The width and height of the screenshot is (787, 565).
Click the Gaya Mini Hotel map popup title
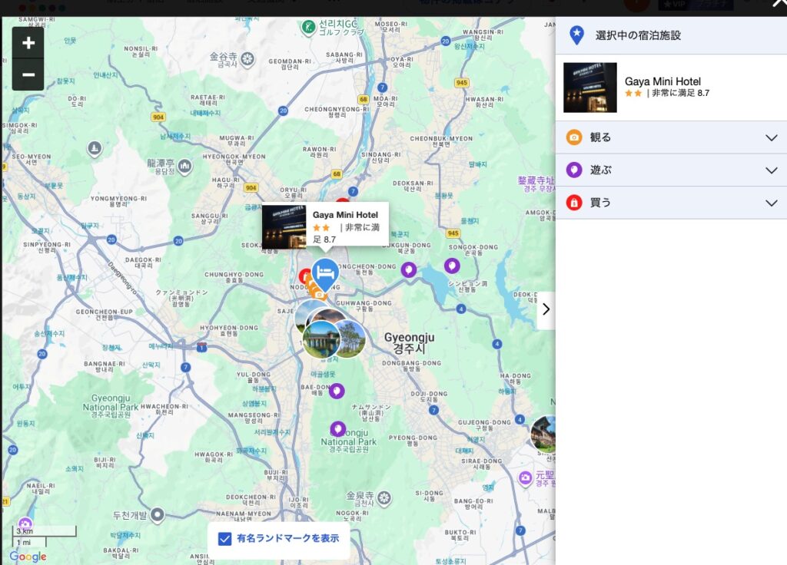(345, 215)
